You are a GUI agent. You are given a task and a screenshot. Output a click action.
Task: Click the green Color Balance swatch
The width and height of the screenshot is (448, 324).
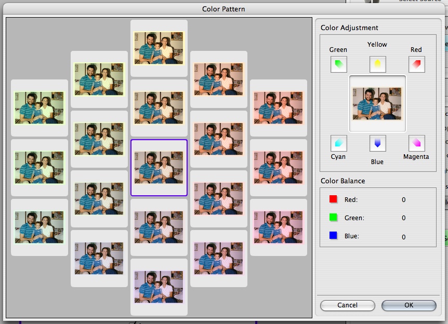coord(334,218)
